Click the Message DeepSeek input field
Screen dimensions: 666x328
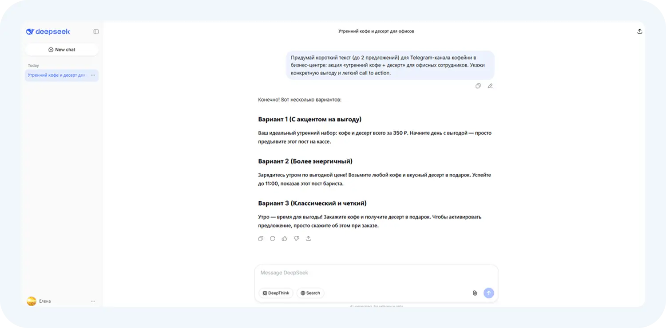point(376,273)
